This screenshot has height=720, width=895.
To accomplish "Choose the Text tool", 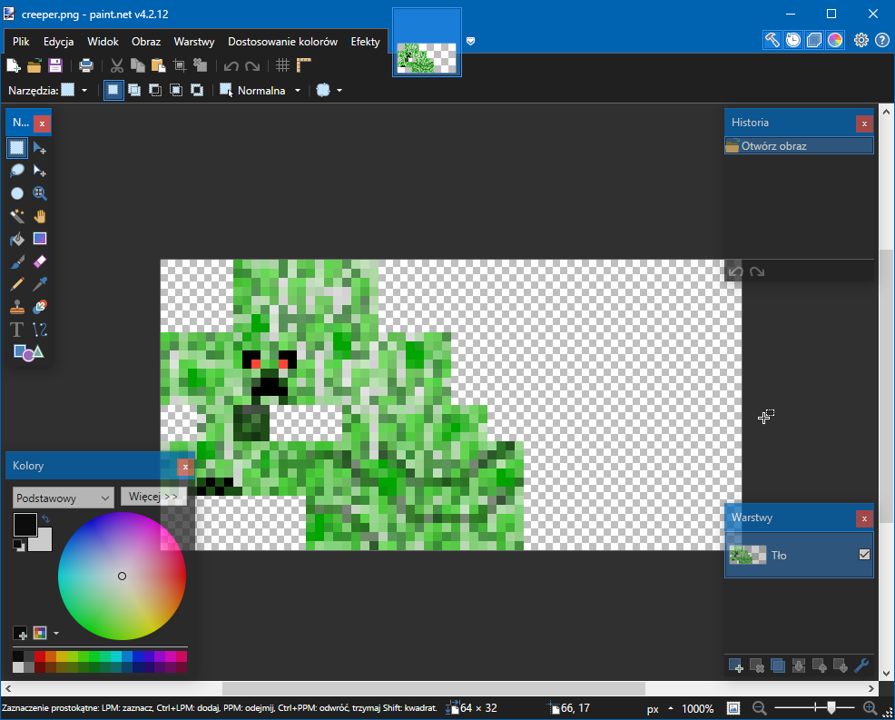I will click(x=17, y=330).
